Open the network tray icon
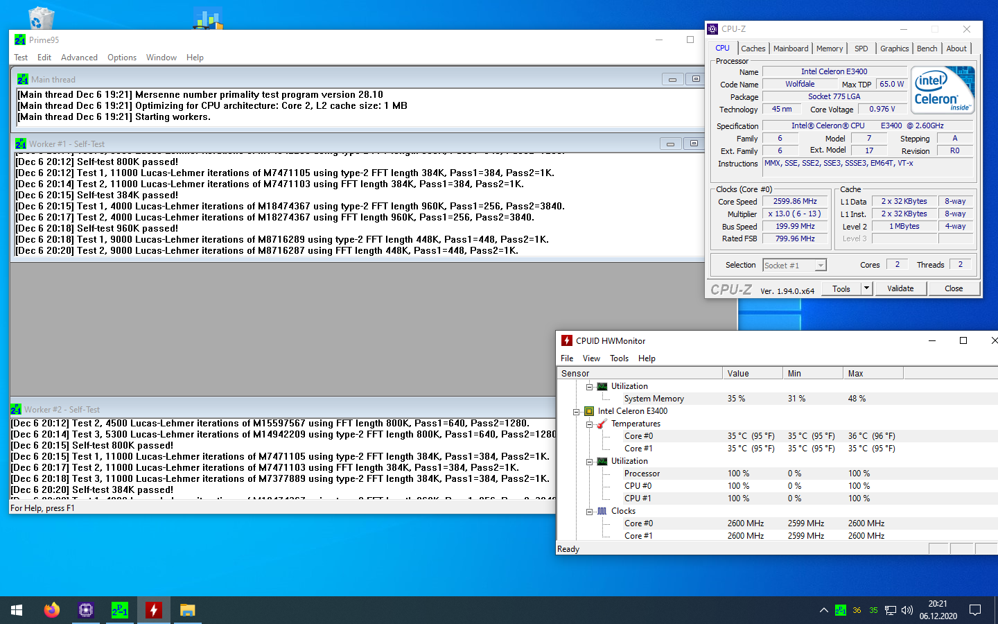Screen dimensions: 998x624 pyautogui.click(x=891, y=610)
